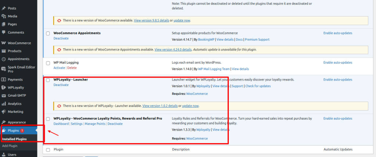Click the Plugins update count badge
The width and height of the screenshot is (376, 157).
click(x=22, y=131)
